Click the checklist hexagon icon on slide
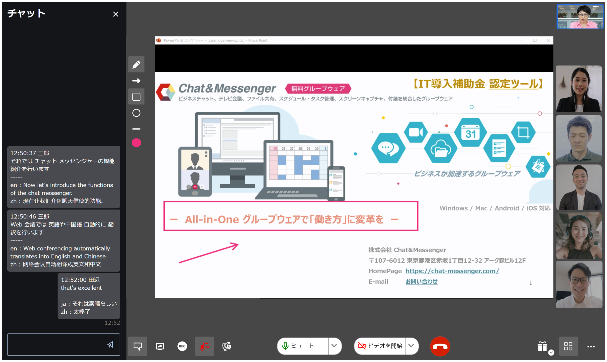Viewport: 607px width, 362px height. coord(499,148)
